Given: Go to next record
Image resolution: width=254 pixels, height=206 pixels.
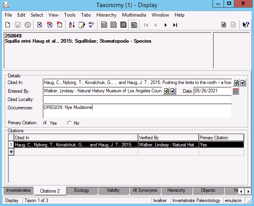Looking at the screenshot, I should [166, 25].
